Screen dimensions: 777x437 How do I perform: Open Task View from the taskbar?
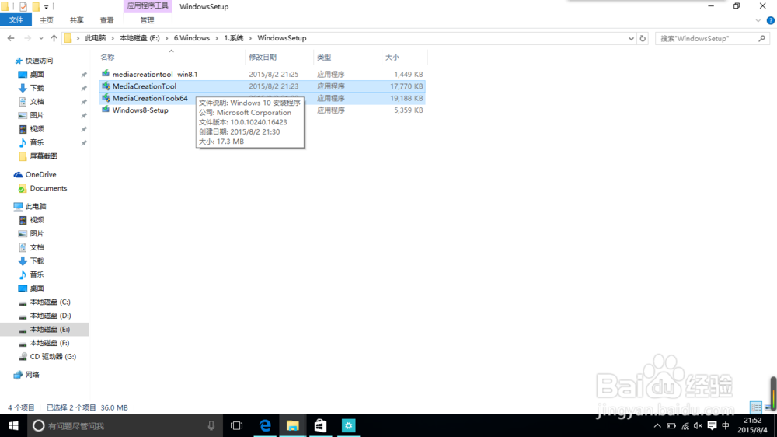[237, 425]
